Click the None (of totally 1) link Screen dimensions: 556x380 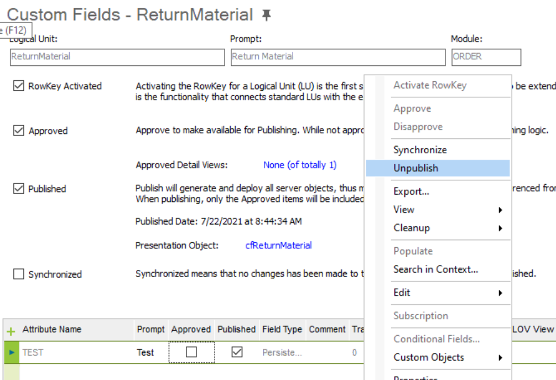click(x=300, y=165)
